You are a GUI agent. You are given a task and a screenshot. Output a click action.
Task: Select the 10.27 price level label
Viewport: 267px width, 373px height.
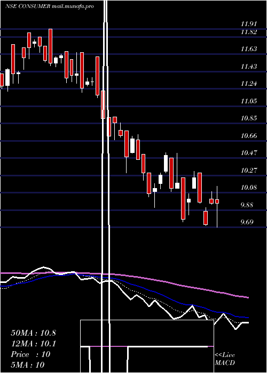pos(249,171)
